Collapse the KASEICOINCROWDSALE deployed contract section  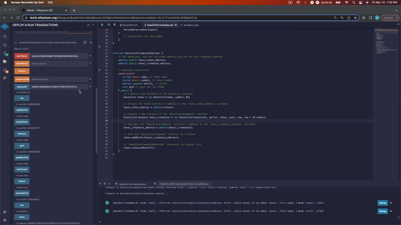tap(16, 42)
